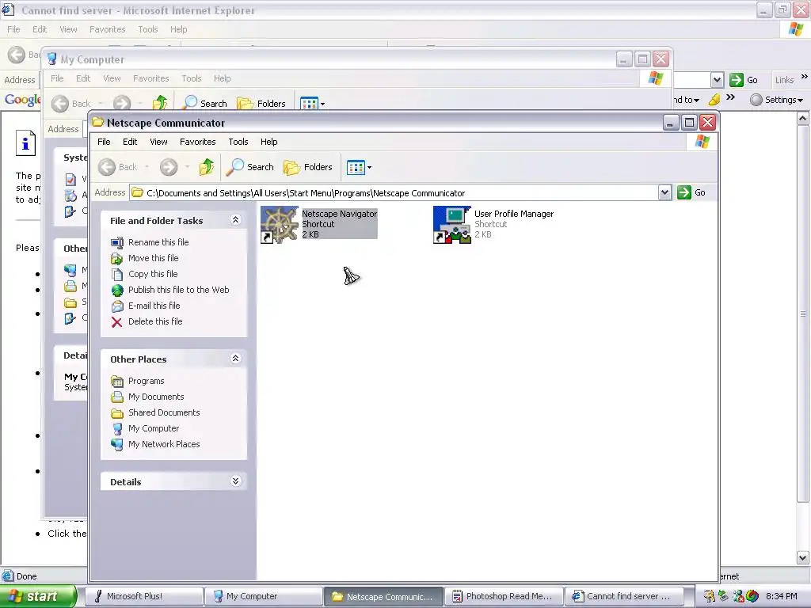The width and height of the screenshot is (811, 608).
Task: Click the Go button beside Netscape Communicator address
Action: tap(691, 193)
